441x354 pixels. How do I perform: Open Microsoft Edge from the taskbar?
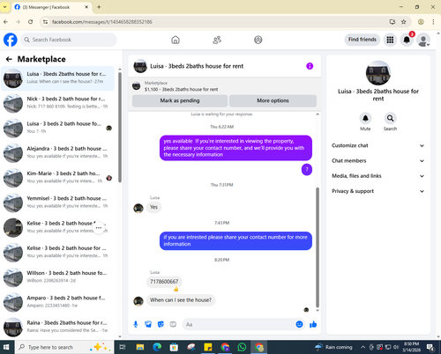157,347
